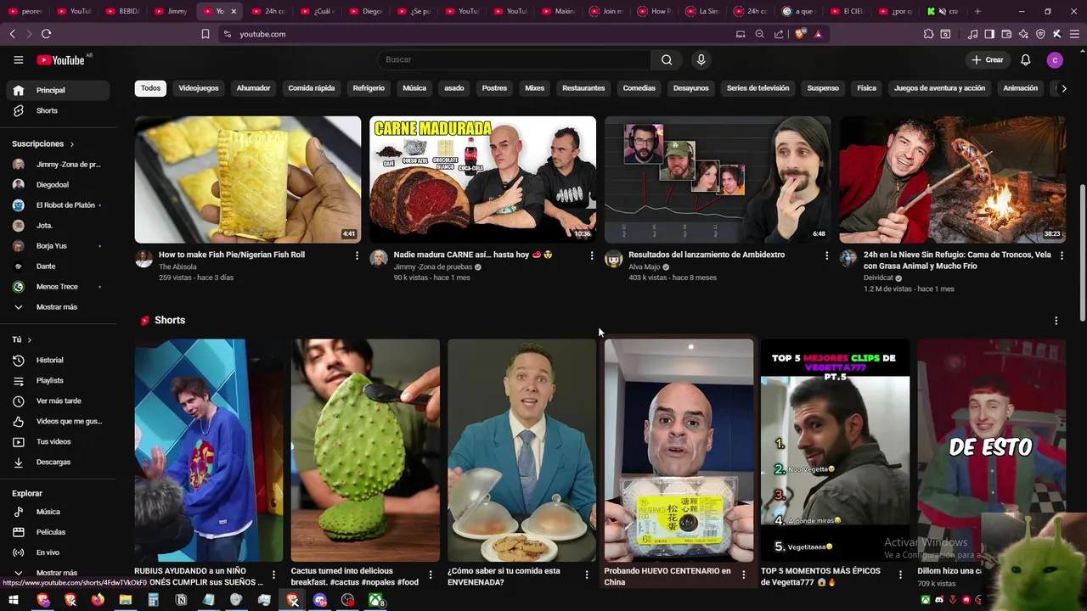Expand the Suscripciones section

[x=43, y=143]
